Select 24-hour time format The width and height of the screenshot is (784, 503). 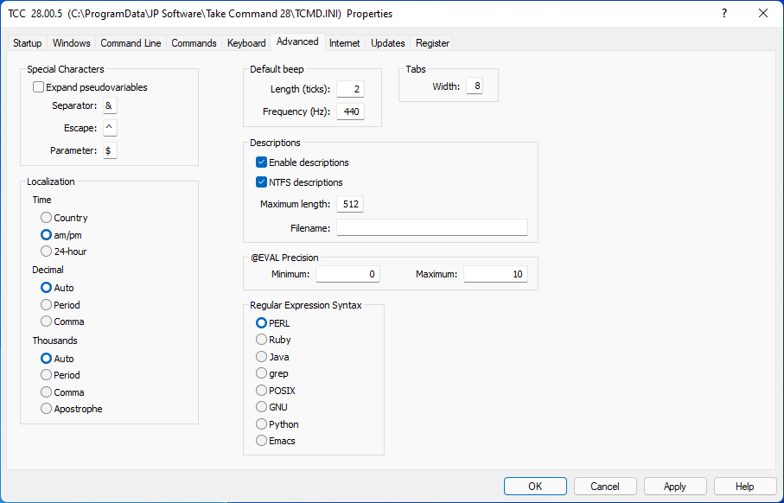63,251
